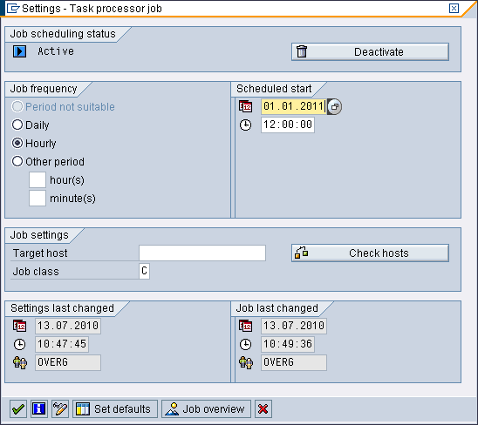Viewport: 478px width, 425px height.
Task: Select the Hourly frequency radio button
Action: (x=17, y=143)
